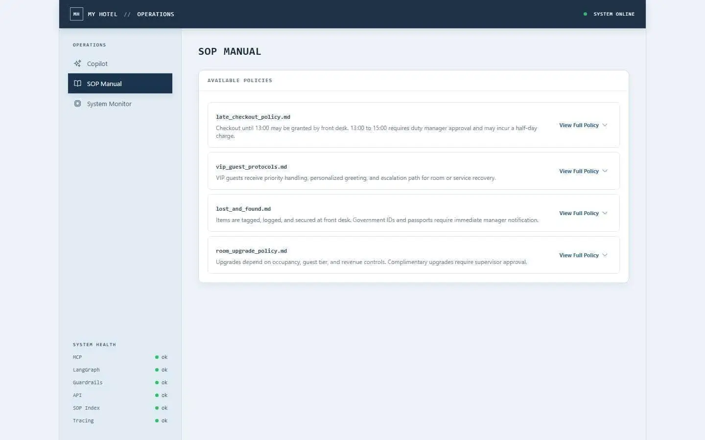
Task: Click MY HOTEL title in header
Action: click(x=103, y=14)
